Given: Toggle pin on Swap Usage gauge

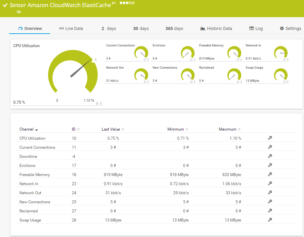Looking at the screenshot, I should [x=288, y=82].
